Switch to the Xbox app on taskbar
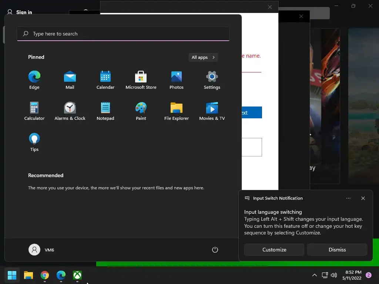This screenshot has width=379, height=284. [77, 275]
